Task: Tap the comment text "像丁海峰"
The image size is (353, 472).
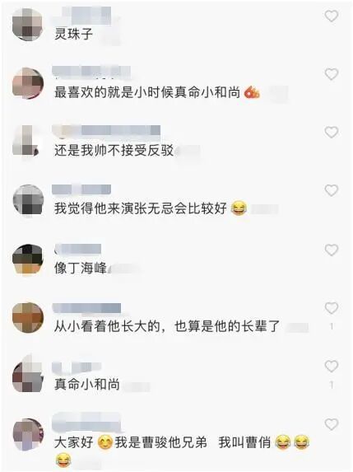Action: point(81,268)
